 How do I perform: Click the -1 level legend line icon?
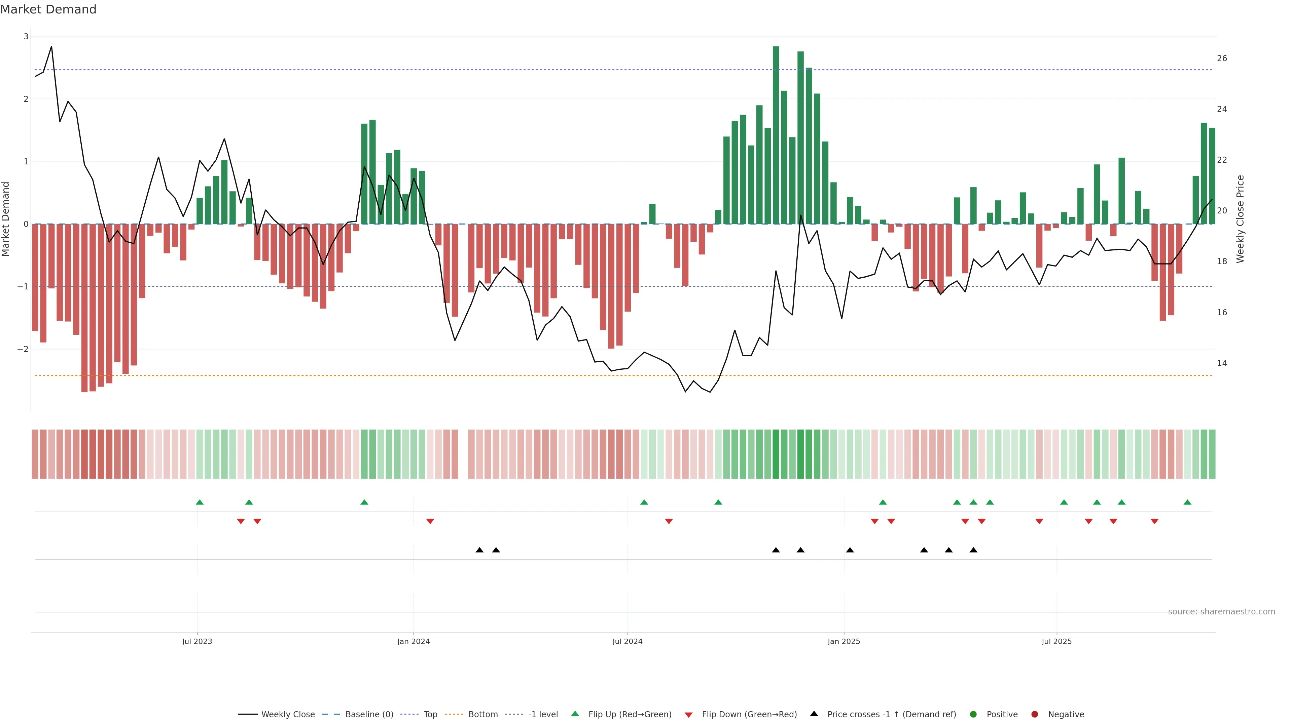(513, 715)
